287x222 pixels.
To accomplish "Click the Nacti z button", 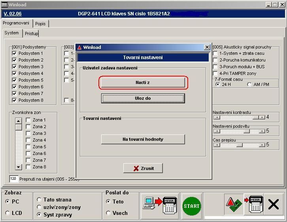I will [143, 82].
